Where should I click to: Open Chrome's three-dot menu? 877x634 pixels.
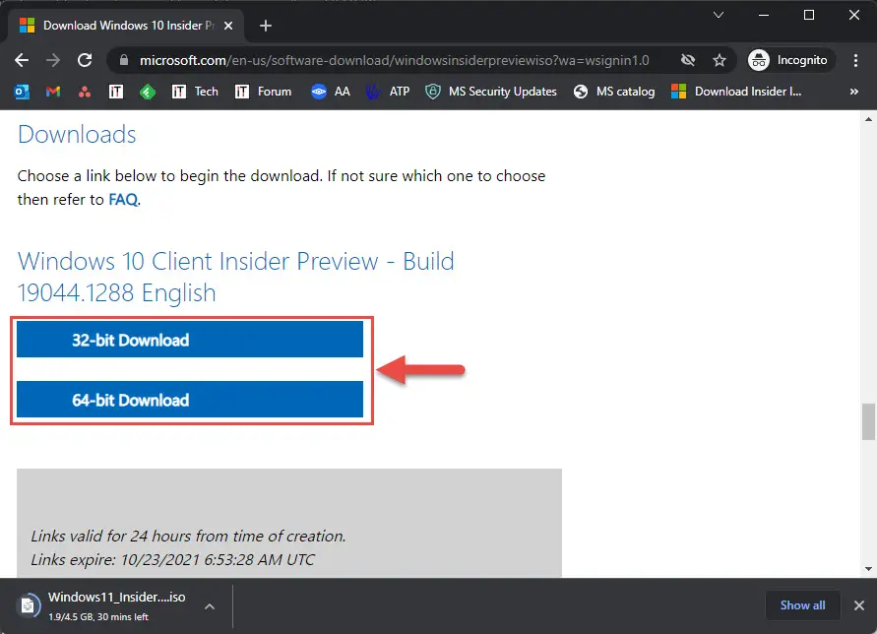[855, 60]
